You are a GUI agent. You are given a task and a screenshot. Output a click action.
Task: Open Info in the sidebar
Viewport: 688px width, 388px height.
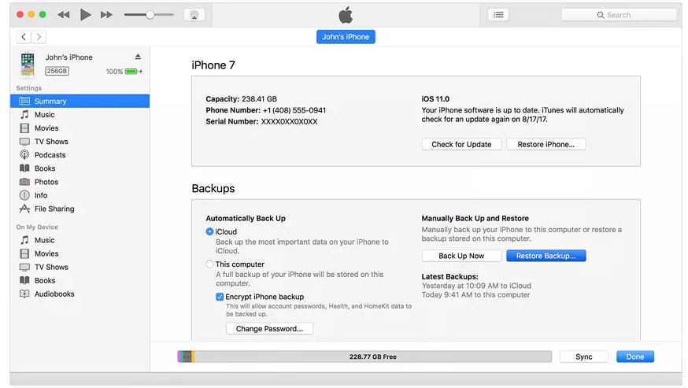[x=80, y=195]
